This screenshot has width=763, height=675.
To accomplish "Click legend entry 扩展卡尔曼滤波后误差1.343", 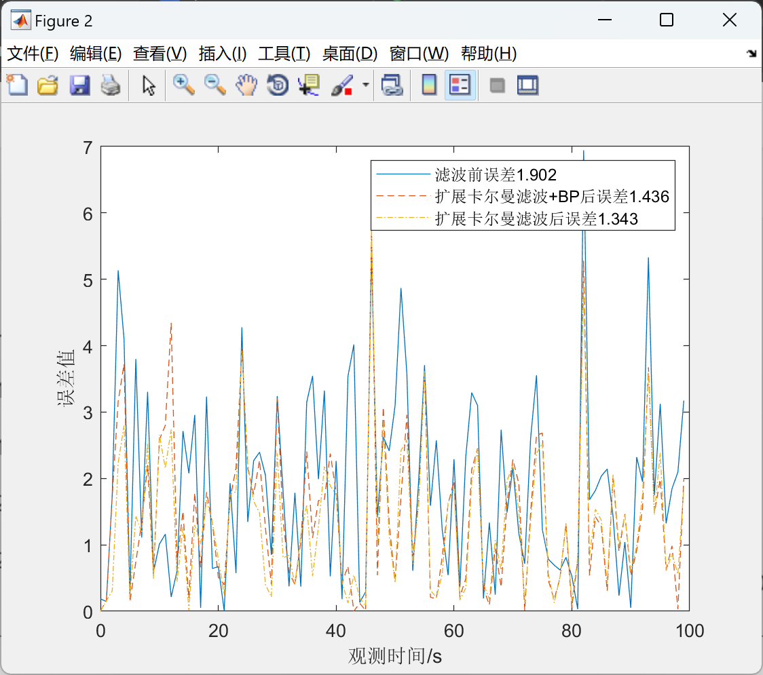I will [x=536, y=219].
